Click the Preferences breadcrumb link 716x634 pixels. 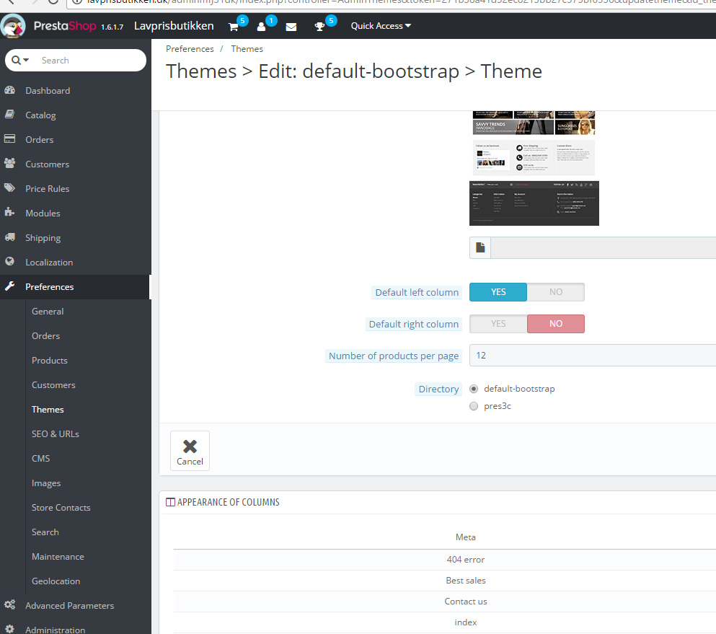coord(190,49)
